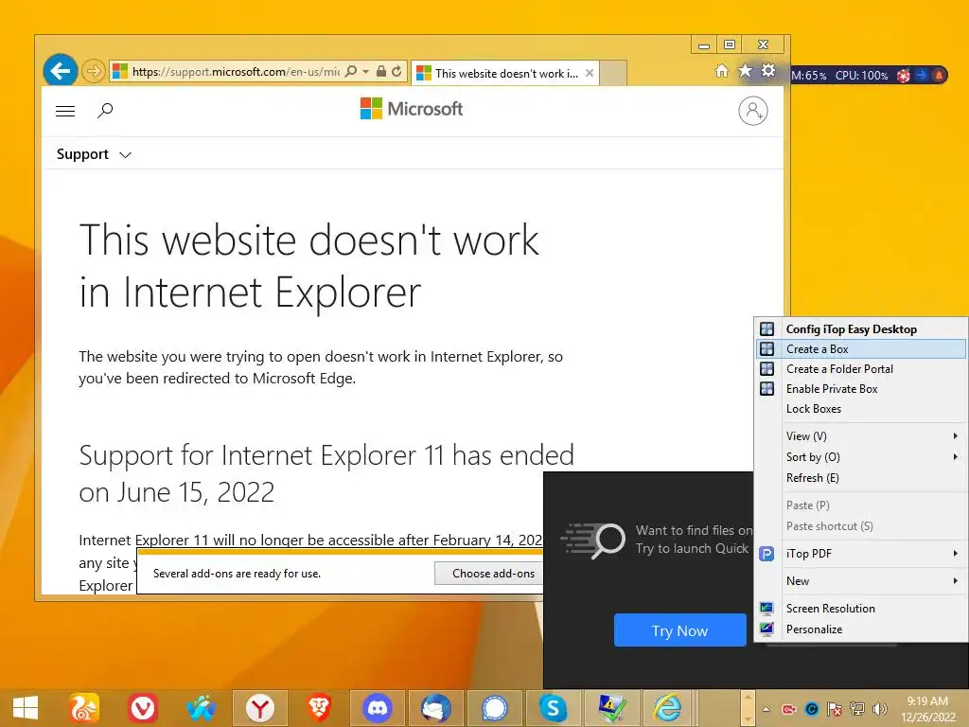The image size is (969, 727).
Task: Switch to Internet Explorer on the taskbar
Action: point(667,708)
